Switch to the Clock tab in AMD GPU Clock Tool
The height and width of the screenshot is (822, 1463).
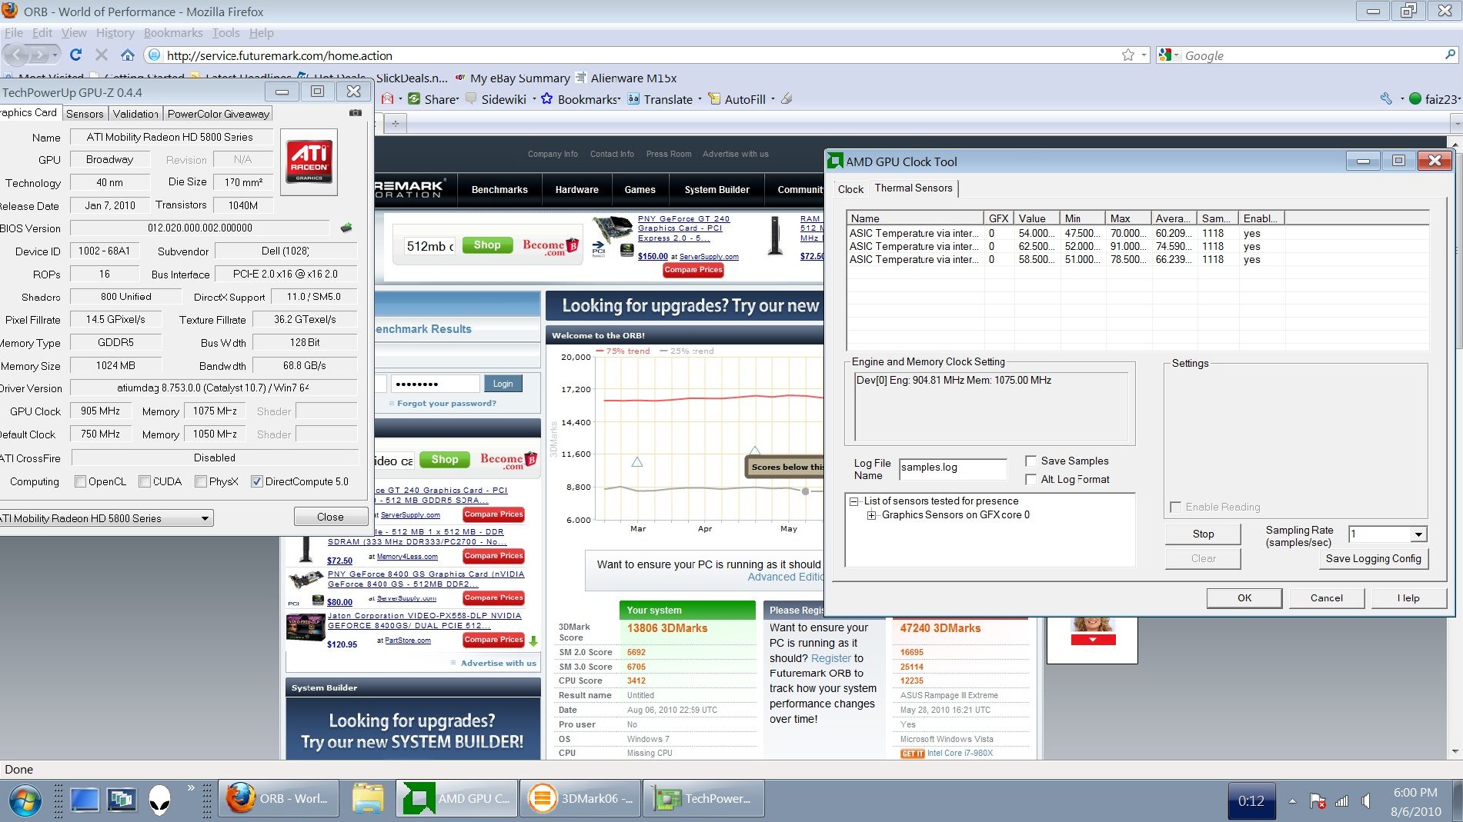coord(850,189)
